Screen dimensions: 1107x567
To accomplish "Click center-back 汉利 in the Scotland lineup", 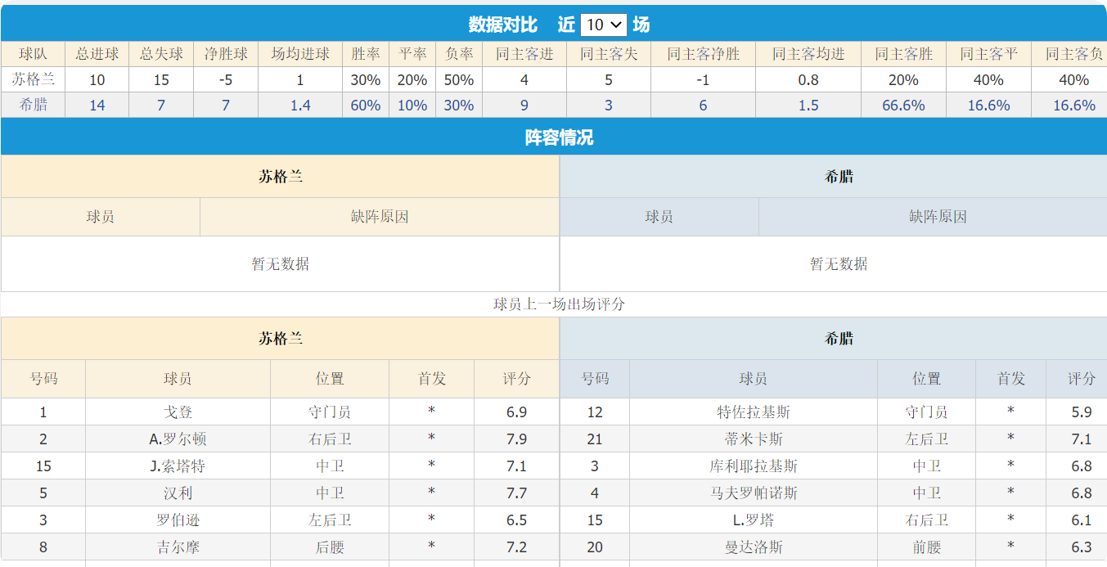I will [178, 493].
